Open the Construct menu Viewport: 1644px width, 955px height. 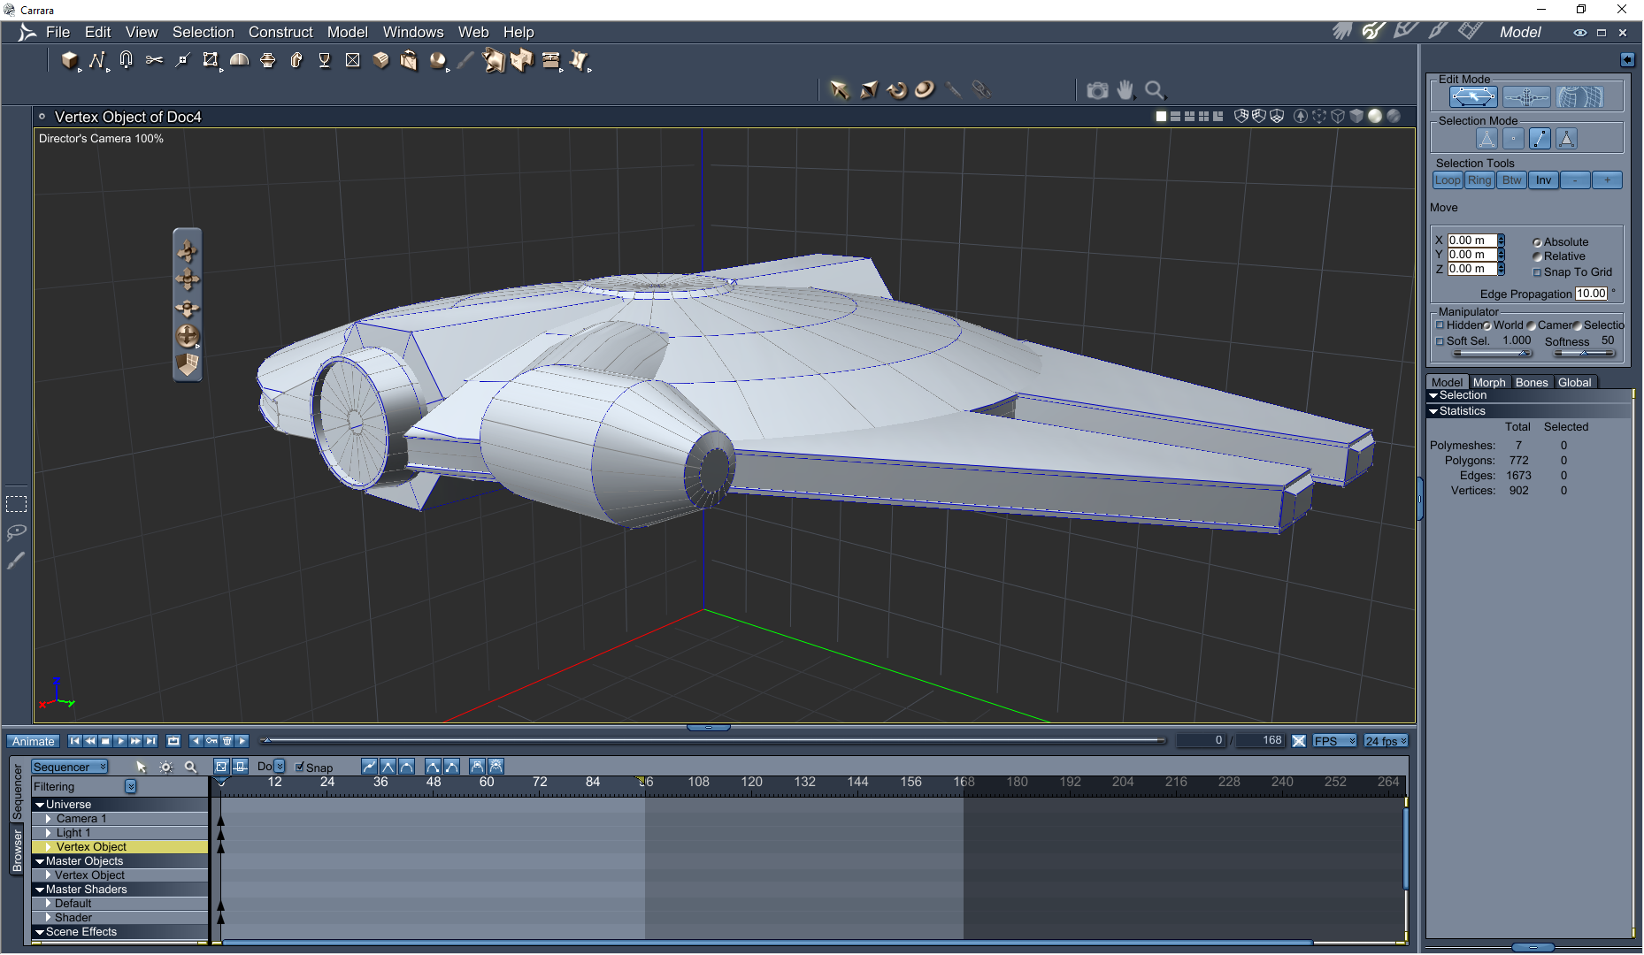click(x=280, y=32)
